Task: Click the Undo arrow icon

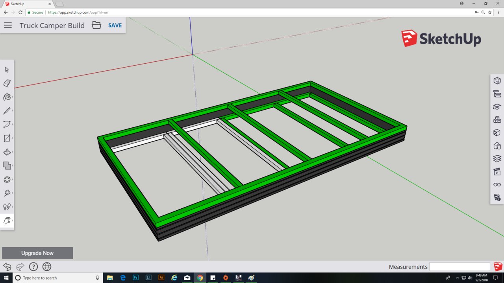Action: (7, 266)
